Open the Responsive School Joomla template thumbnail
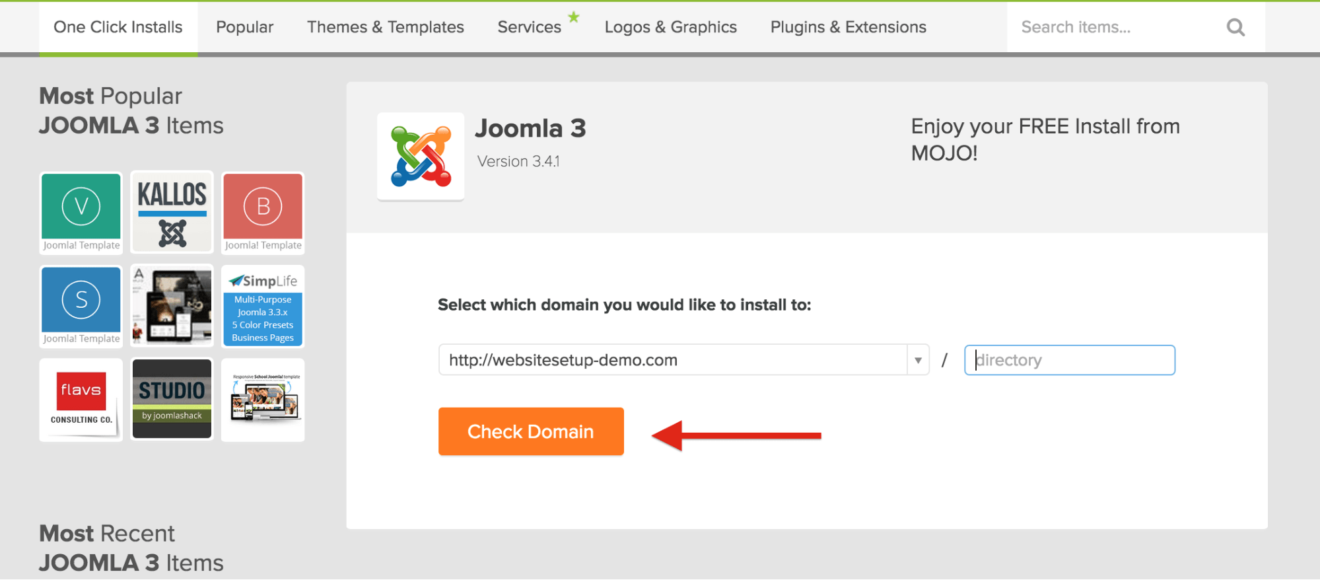 tap(263, 400)
